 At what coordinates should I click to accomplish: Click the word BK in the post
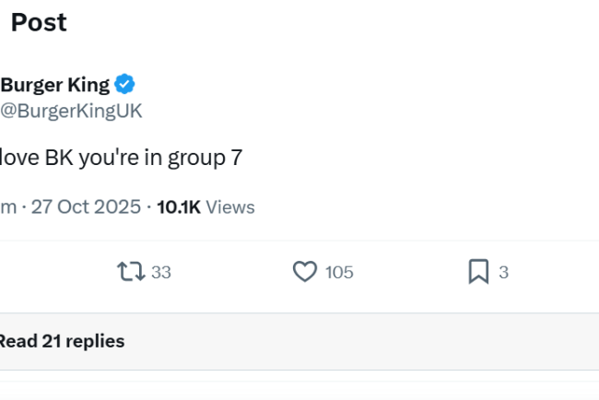(x=59, y=158)
